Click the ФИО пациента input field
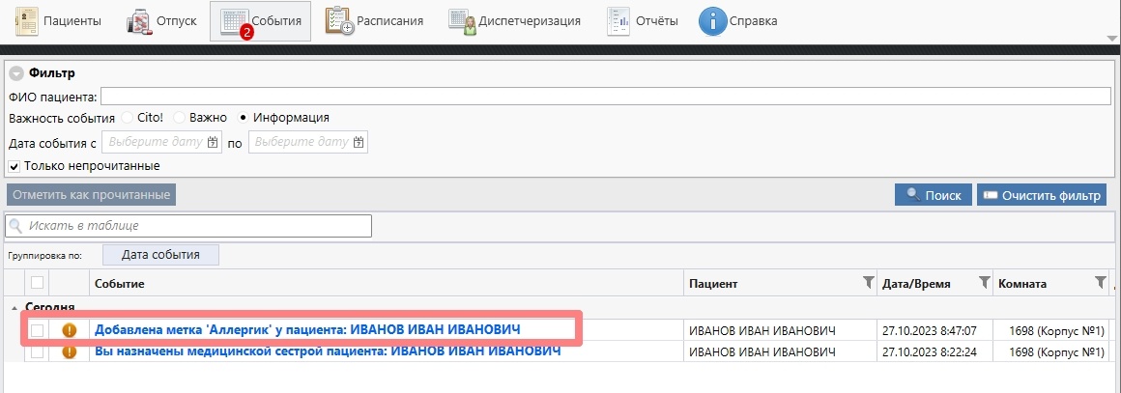This screenshot has width=1121, height=393. 605,96
